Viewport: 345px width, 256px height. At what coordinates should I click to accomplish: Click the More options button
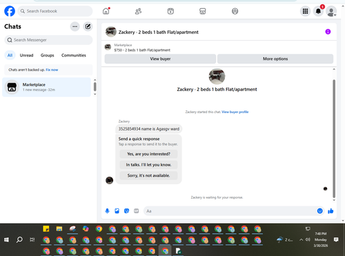(x=275, y=59)
